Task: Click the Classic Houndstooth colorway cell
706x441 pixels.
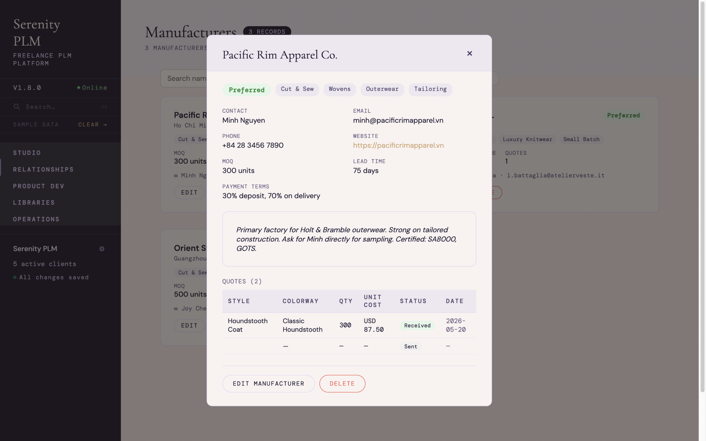Action: pos(303,325)
